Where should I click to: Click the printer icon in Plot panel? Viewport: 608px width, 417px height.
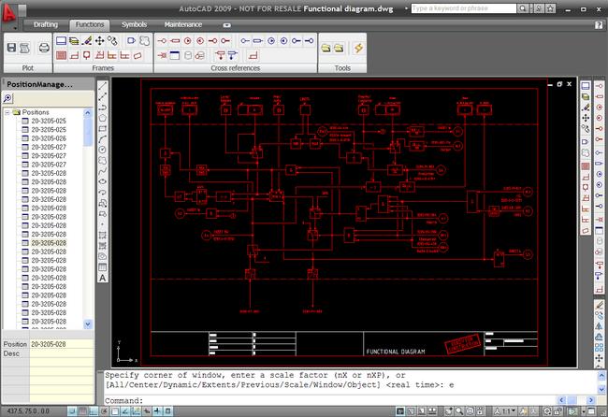pos(44,48)
